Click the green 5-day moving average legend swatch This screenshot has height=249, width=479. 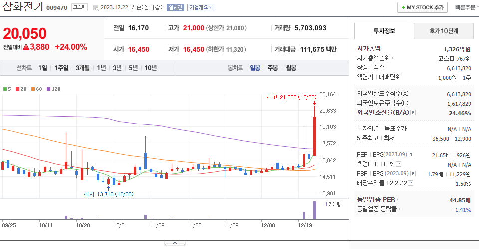coord(5,89)
